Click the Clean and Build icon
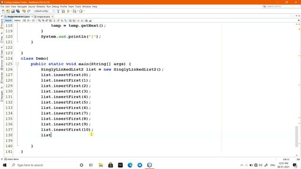Screen dimensions: 301x169 [x=63, y=11]
